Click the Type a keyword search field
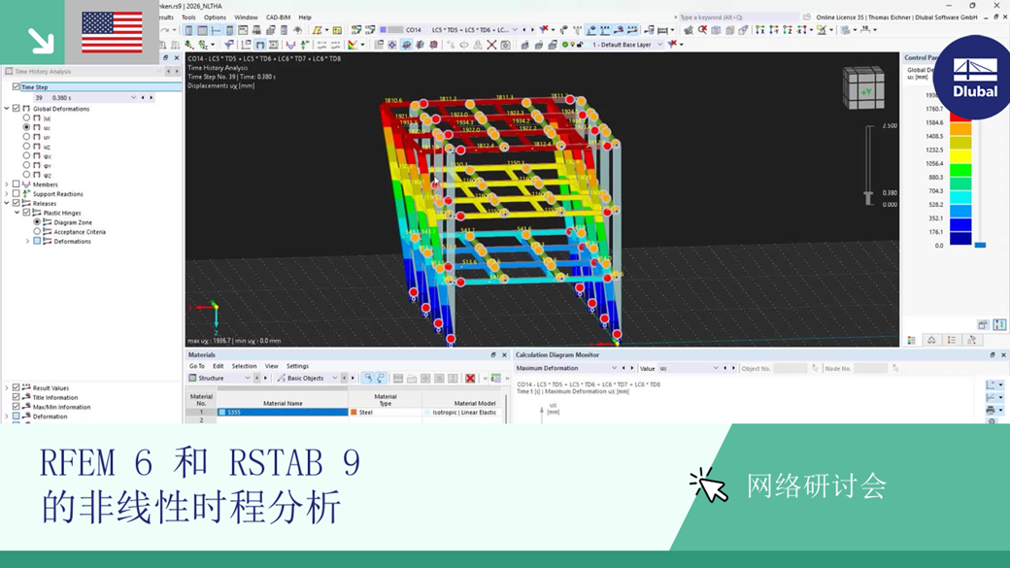 [x=737, y=17]
